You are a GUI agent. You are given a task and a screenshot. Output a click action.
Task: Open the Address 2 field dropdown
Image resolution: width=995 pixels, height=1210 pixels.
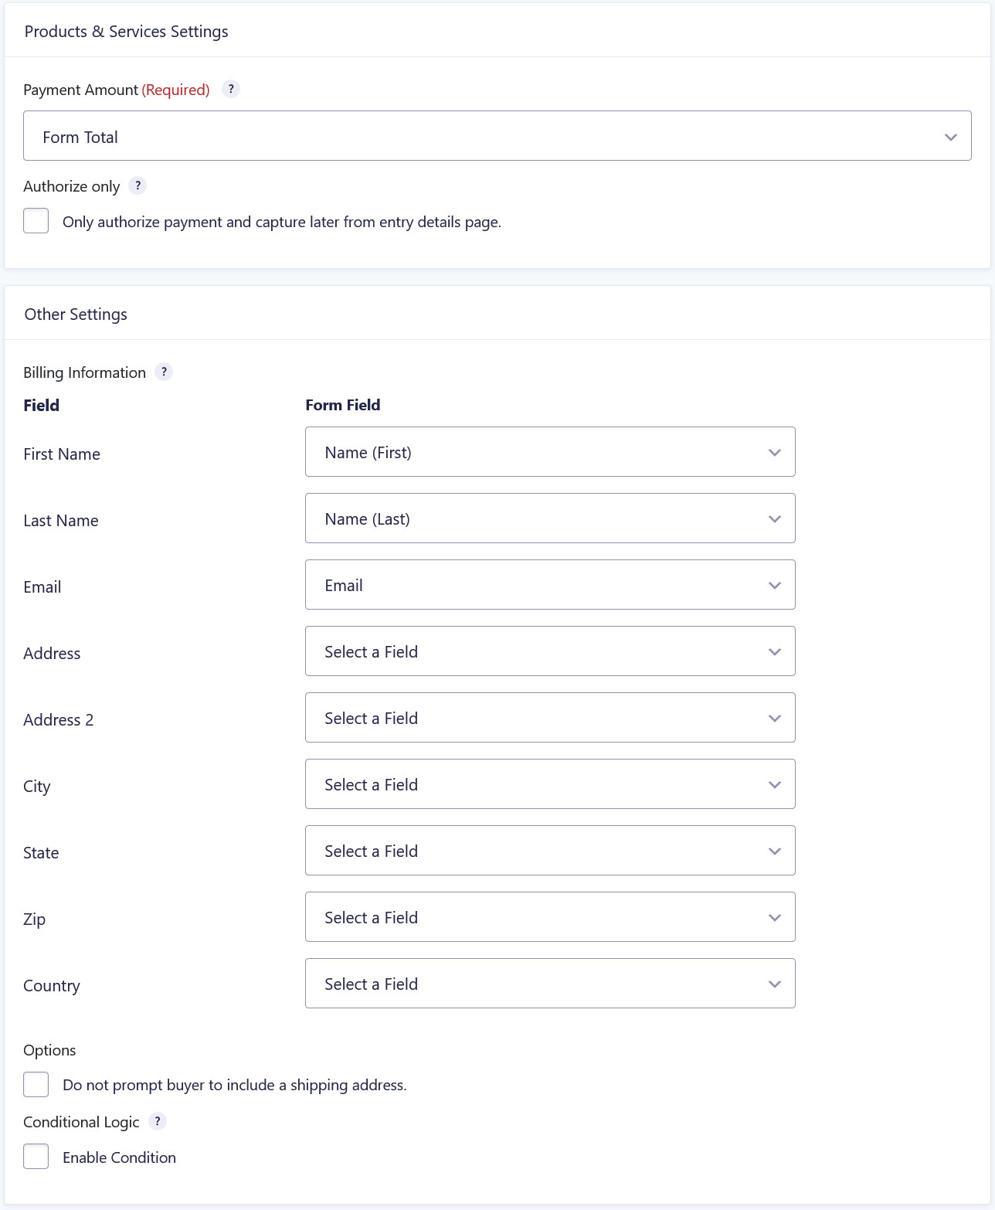[x=550, y=718]
